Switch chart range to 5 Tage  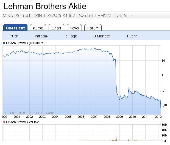[x=71, y=36]
